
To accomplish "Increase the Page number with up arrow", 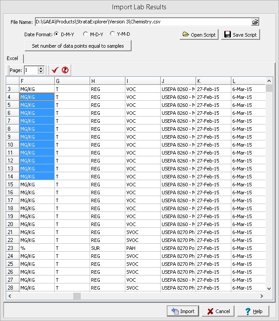I will [x=41, y=68].
